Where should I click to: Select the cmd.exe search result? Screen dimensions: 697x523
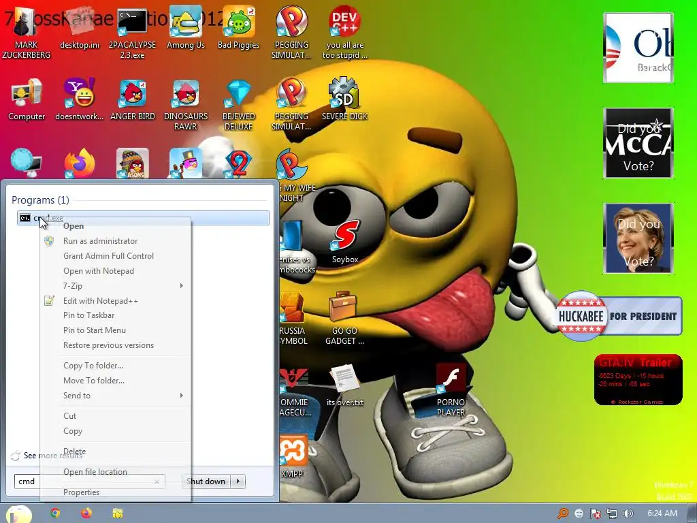pos(143,218)
